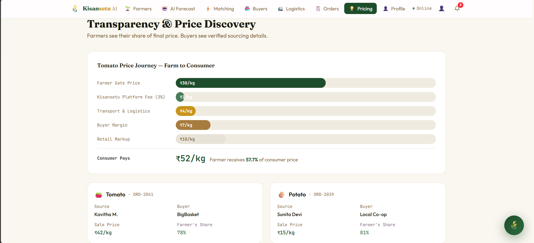This screenshot has height=243, width=534.
Task: Click the Farmers sprout icon
Action: pyautogui.click(x=128, y=9)
